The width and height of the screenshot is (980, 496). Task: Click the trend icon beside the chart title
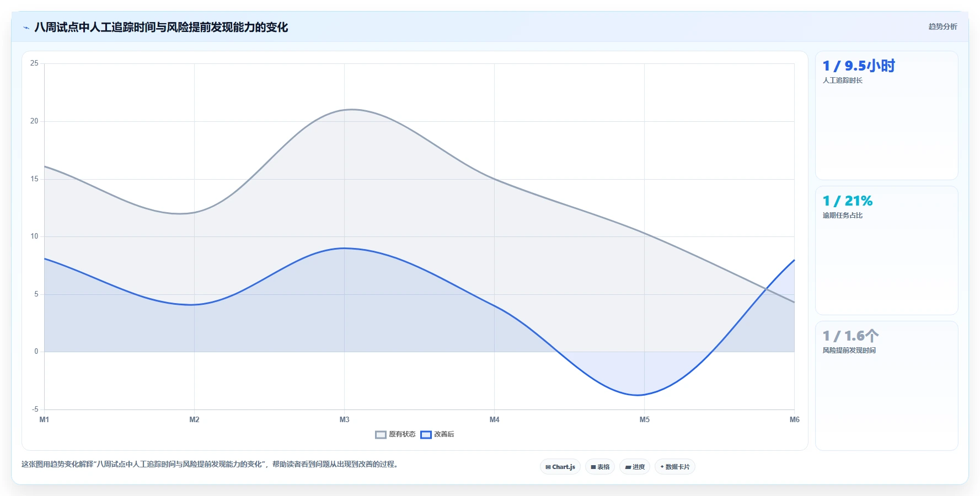click(x=26, y=28)
